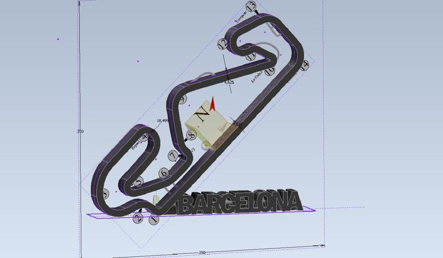
Task: Click the turn 1 circle marker
Action: click(154, 219)
